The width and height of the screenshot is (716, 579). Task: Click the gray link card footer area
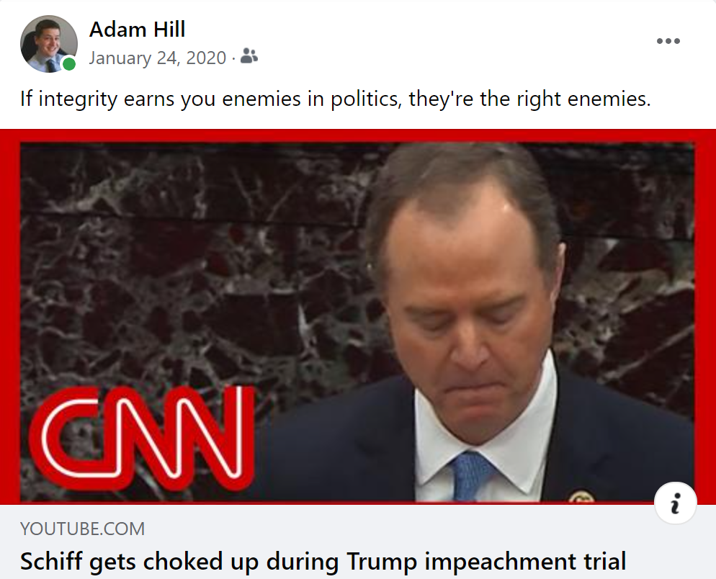tap(357, 542)
